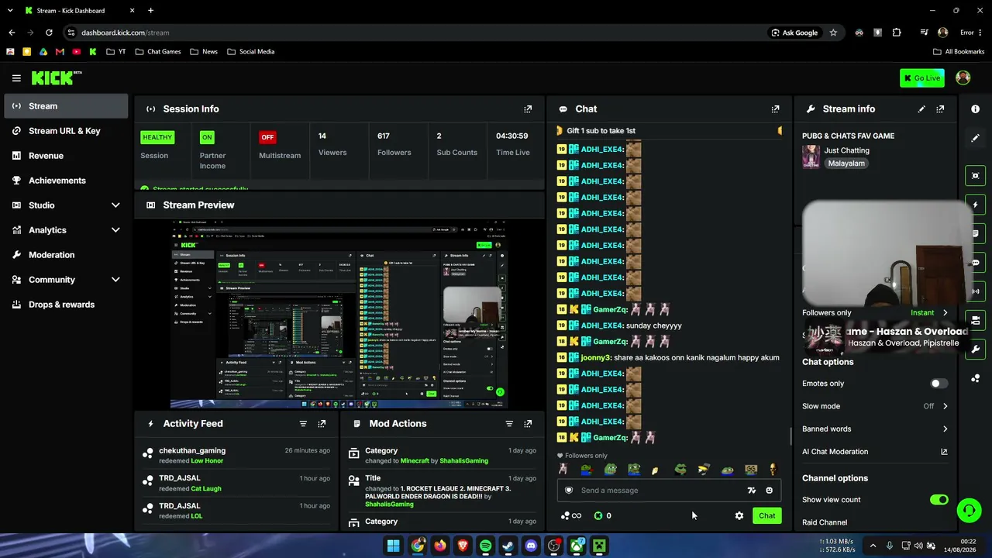Open the account avatar menu
Image resolution: width=992 pixels, height=558 pixels.
tap(963, 77)
